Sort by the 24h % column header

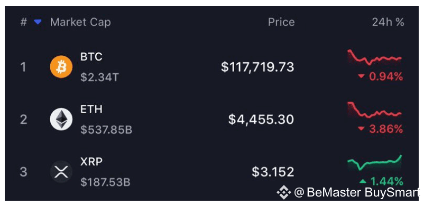click(x=388, y=22)
